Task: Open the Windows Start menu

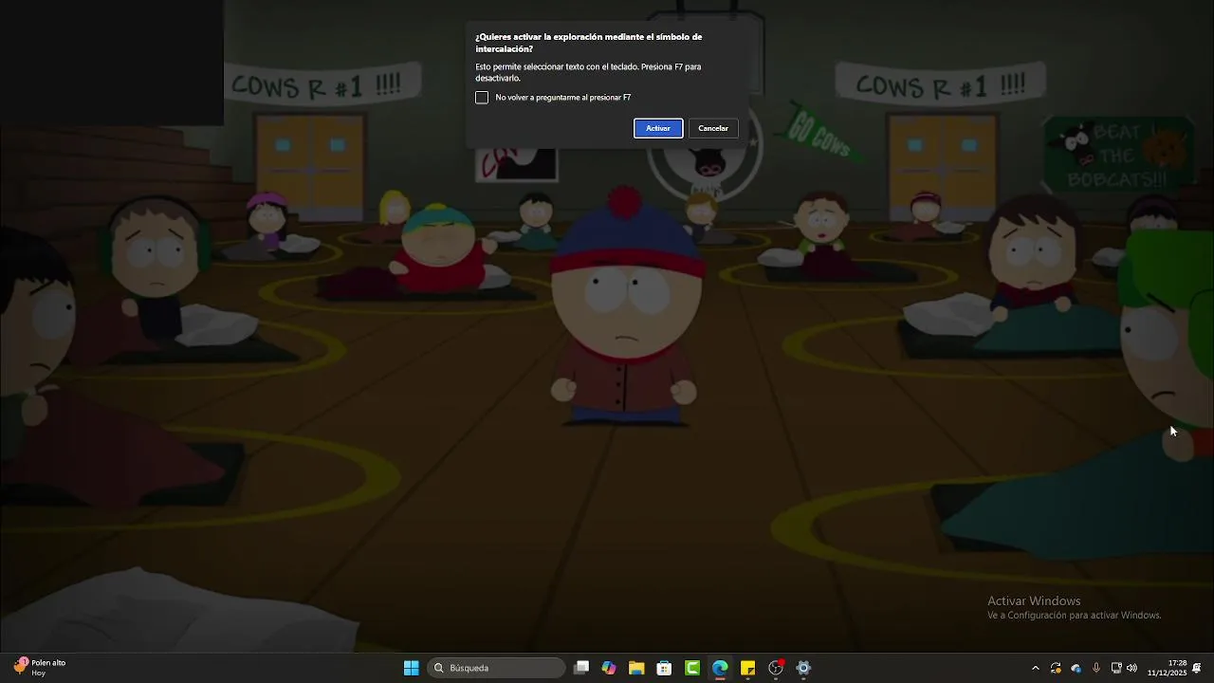Action: (412, 668)
